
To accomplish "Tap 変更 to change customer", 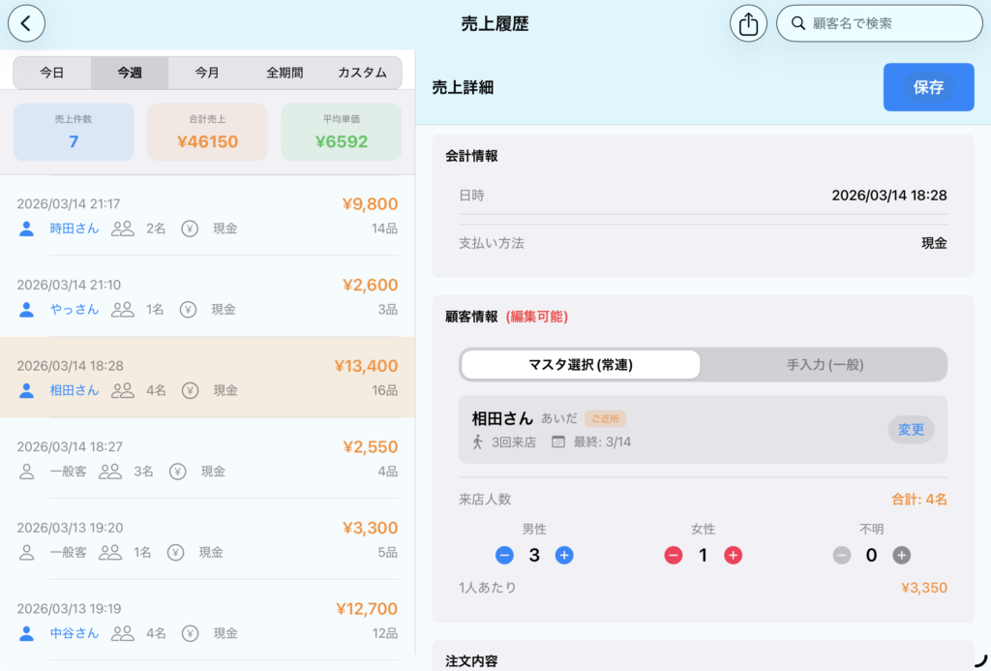I will [911, 430].
